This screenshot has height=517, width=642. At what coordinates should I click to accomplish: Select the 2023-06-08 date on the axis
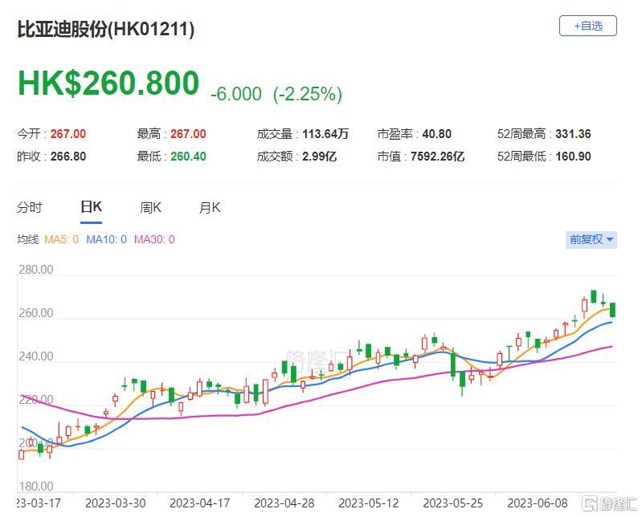(x=537, y=503)
